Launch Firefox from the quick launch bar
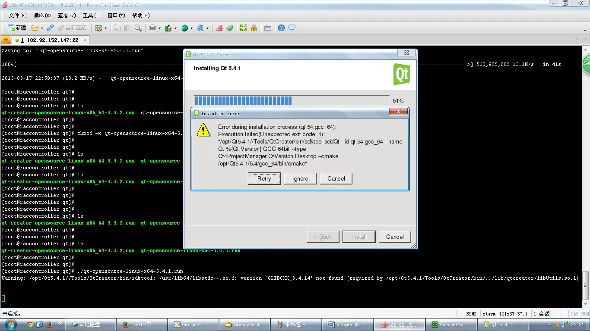Image resolution: width=590 pixels, height=331 pixels. pos(50,325)
